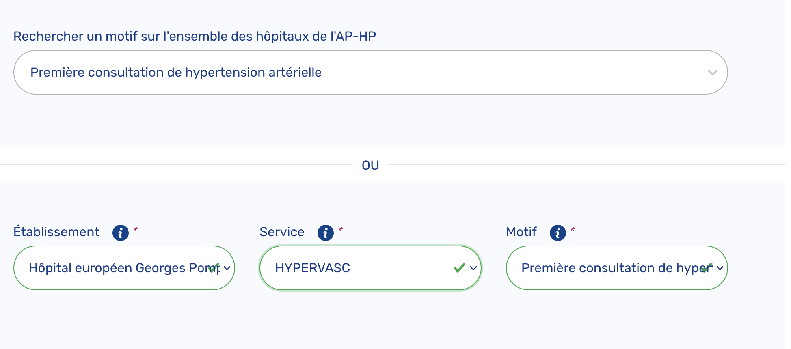The height and width of the screenshot is (349, 791).
Task: Select the Hôpital européen Georges Pompidou field
Action: (x=124, y=268)
